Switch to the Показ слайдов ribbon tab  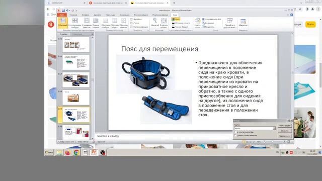(141, 15)
